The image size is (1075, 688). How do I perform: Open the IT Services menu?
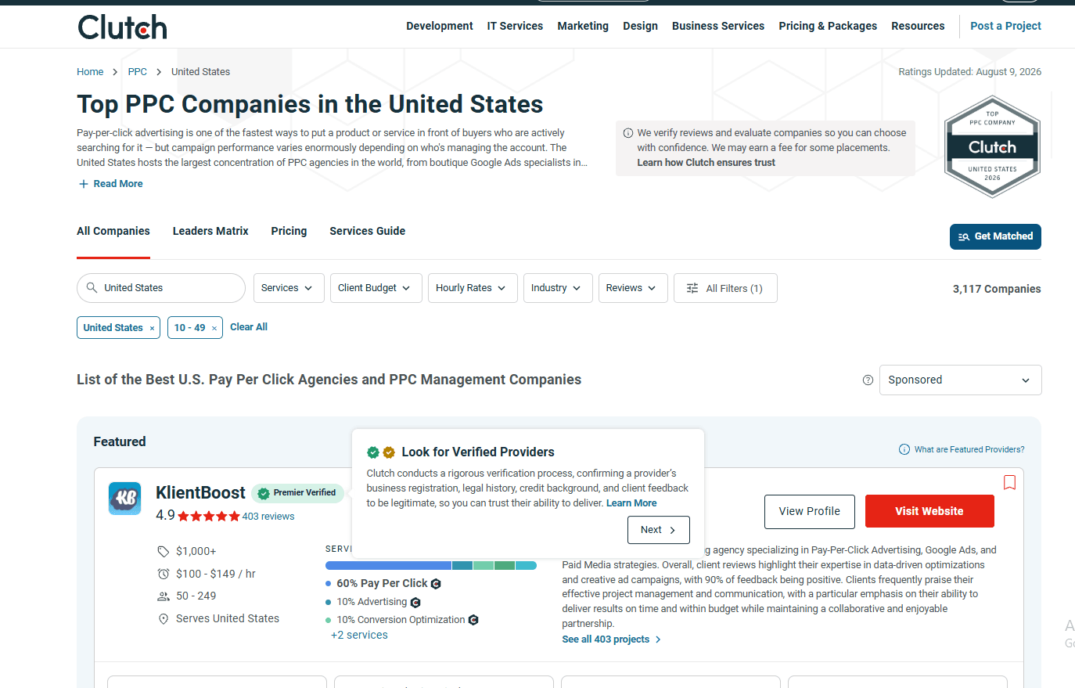click(x=515, y=26)
